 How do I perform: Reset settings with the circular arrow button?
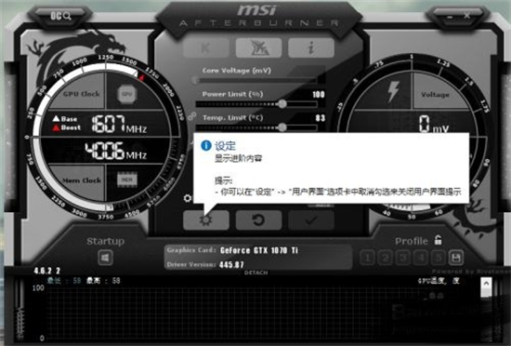coord(259,220)
